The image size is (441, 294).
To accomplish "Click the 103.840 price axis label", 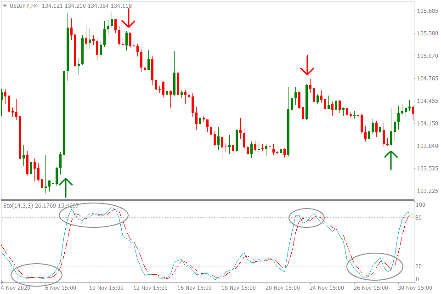I will coord(428,146).
